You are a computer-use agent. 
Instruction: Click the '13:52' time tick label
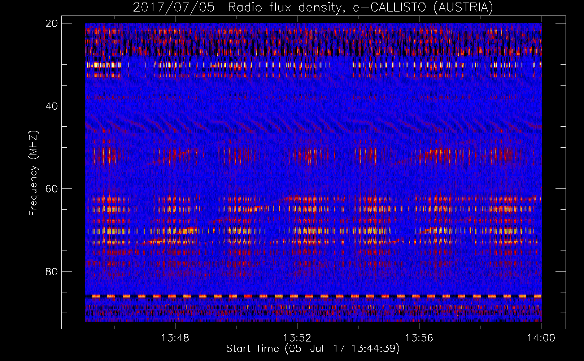(297, 338)
